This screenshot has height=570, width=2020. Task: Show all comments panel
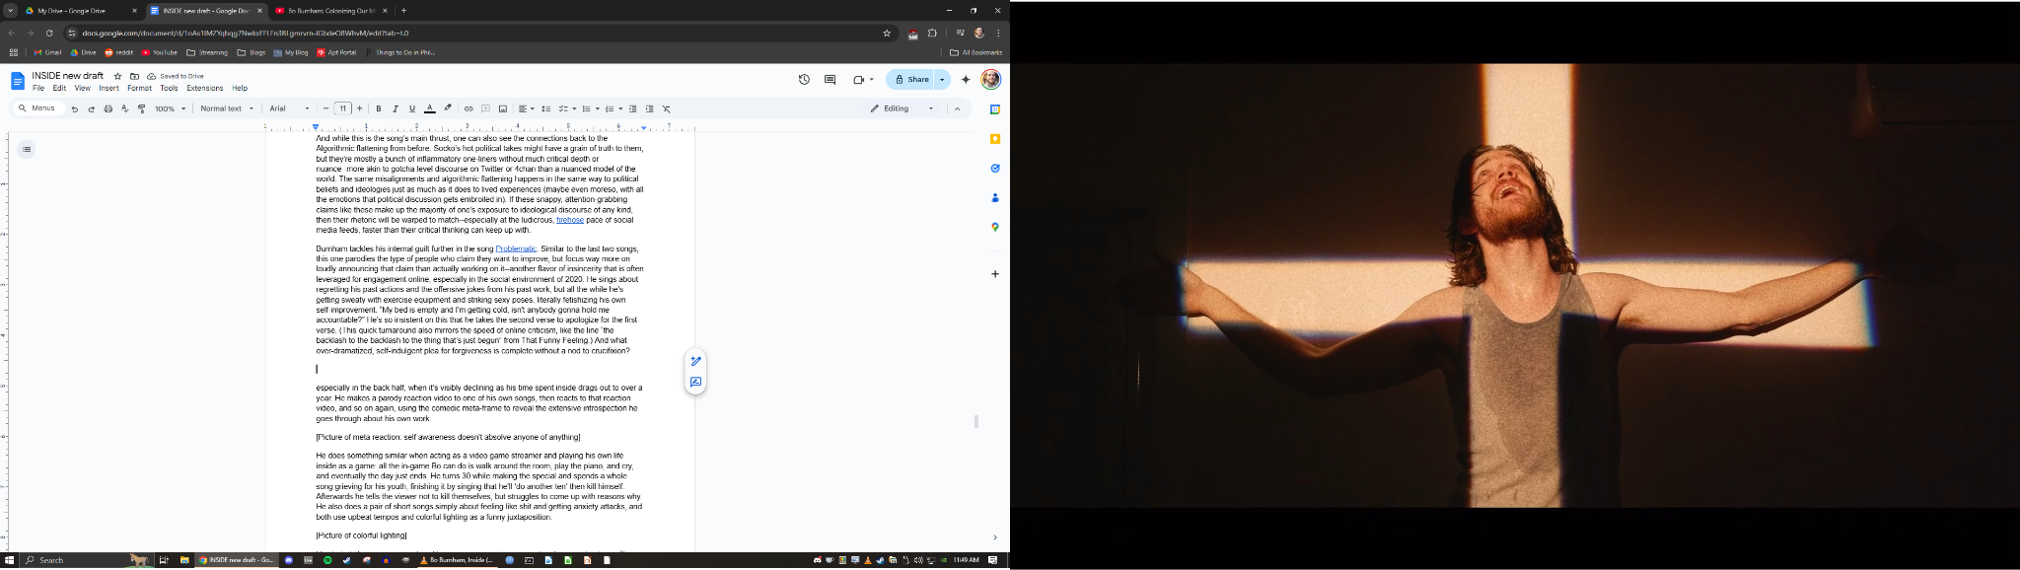(x=830, y=80)
